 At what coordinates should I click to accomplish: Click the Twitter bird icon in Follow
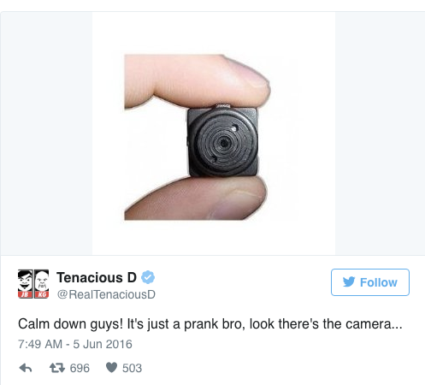pos(349,281)
